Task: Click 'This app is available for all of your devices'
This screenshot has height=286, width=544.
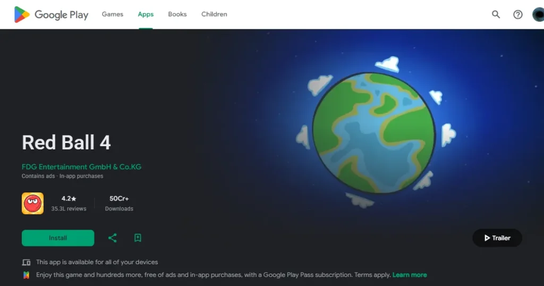Action: pyautogui.click(x=97, y=262)
